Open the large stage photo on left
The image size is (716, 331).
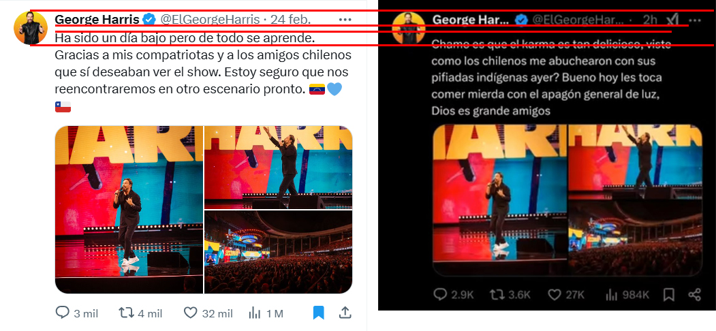(129, 210)
